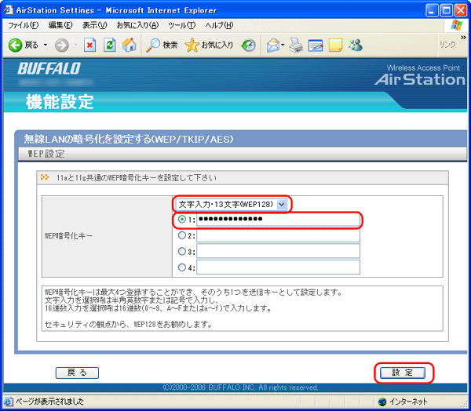471x411 pixels.
Task: Click the WEP key 1 password field
Action: (278, 220)
